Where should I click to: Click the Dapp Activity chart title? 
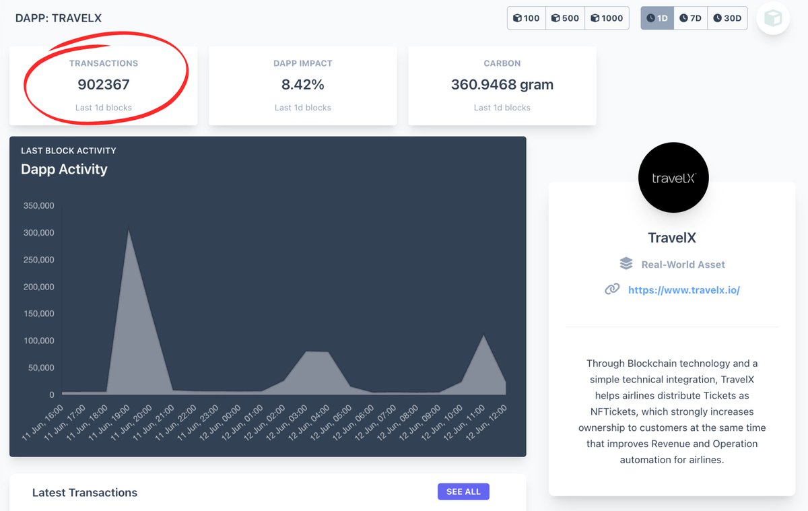click(64, 169)
